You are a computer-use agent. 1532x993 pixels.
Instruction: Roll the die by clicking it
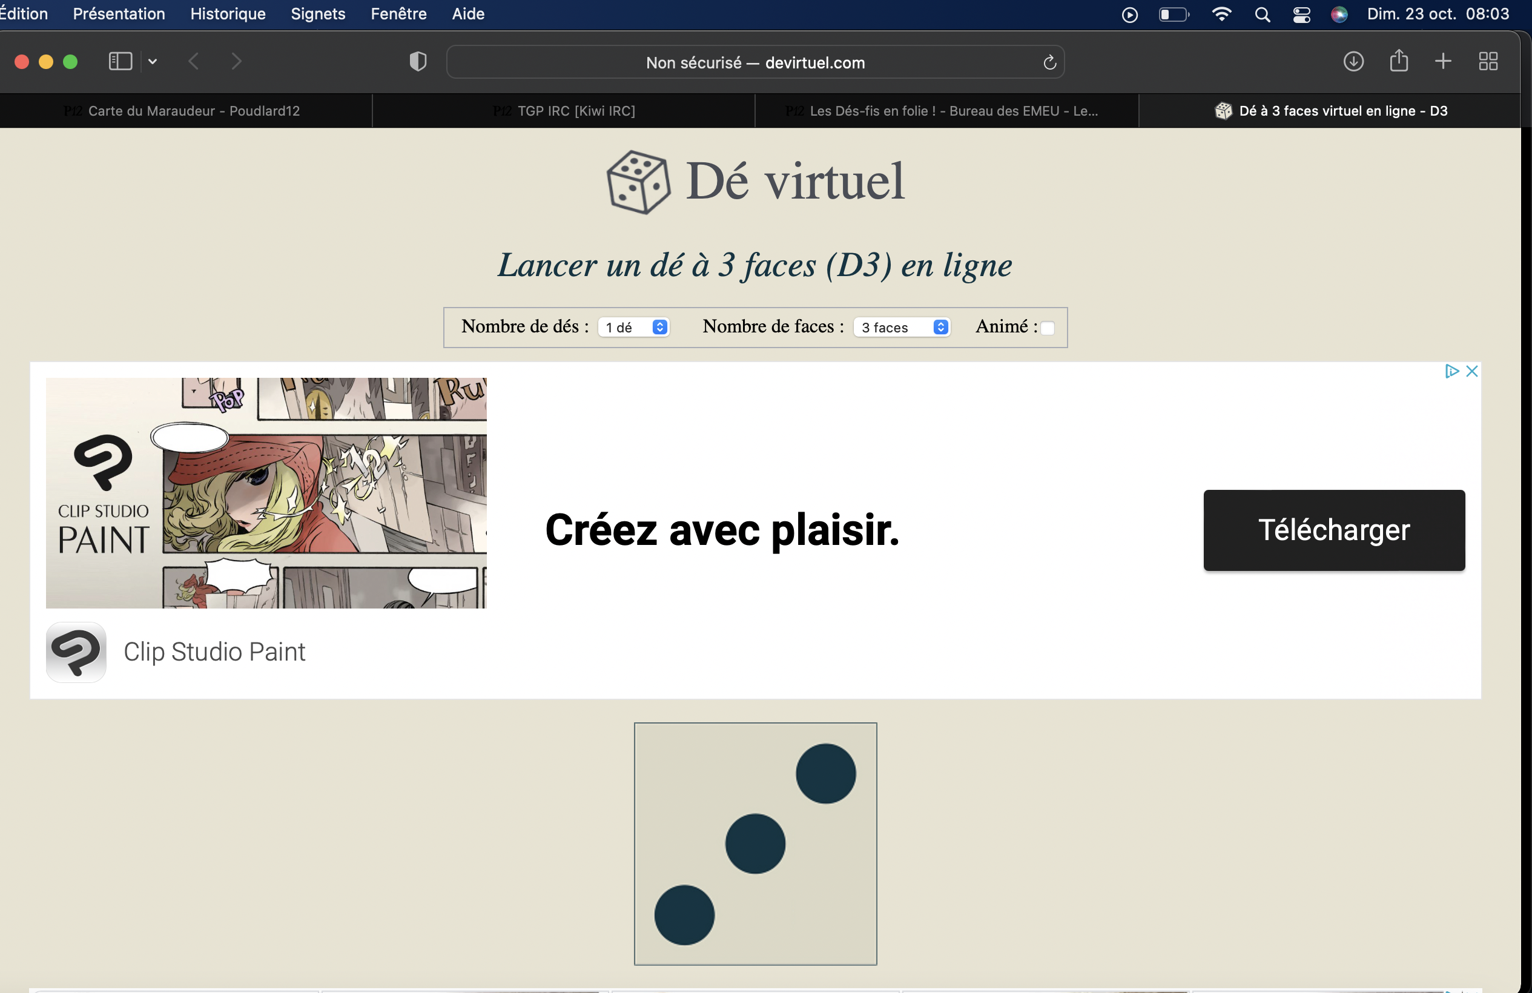(x=755, y=843)
